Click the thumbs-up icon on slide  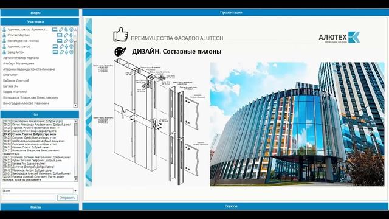click(x=120, y=34)
